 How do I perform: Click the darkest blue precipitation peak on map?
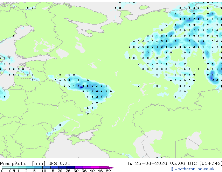[x=81, y=87]
